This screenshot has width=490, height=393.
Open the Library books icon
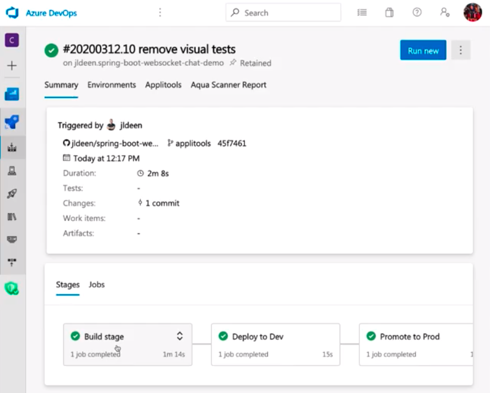pos(12,216)
